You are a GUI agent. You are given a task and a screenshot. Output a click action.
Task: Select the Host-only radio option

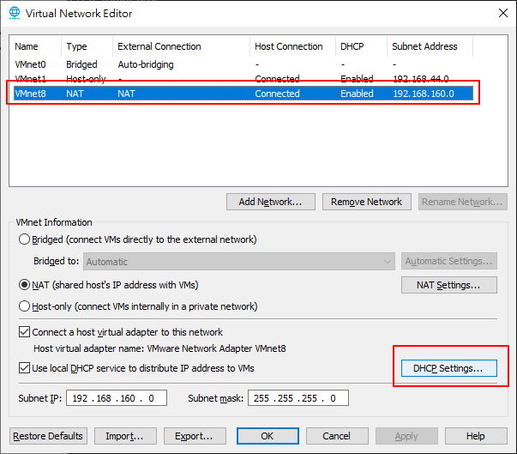click(24, 306)
